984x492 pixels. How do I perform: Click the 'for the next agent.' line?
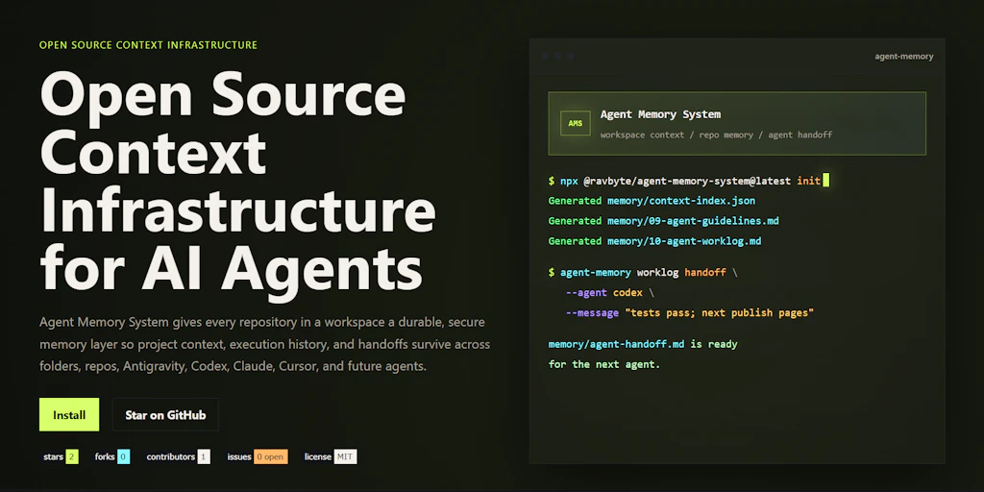604,364
